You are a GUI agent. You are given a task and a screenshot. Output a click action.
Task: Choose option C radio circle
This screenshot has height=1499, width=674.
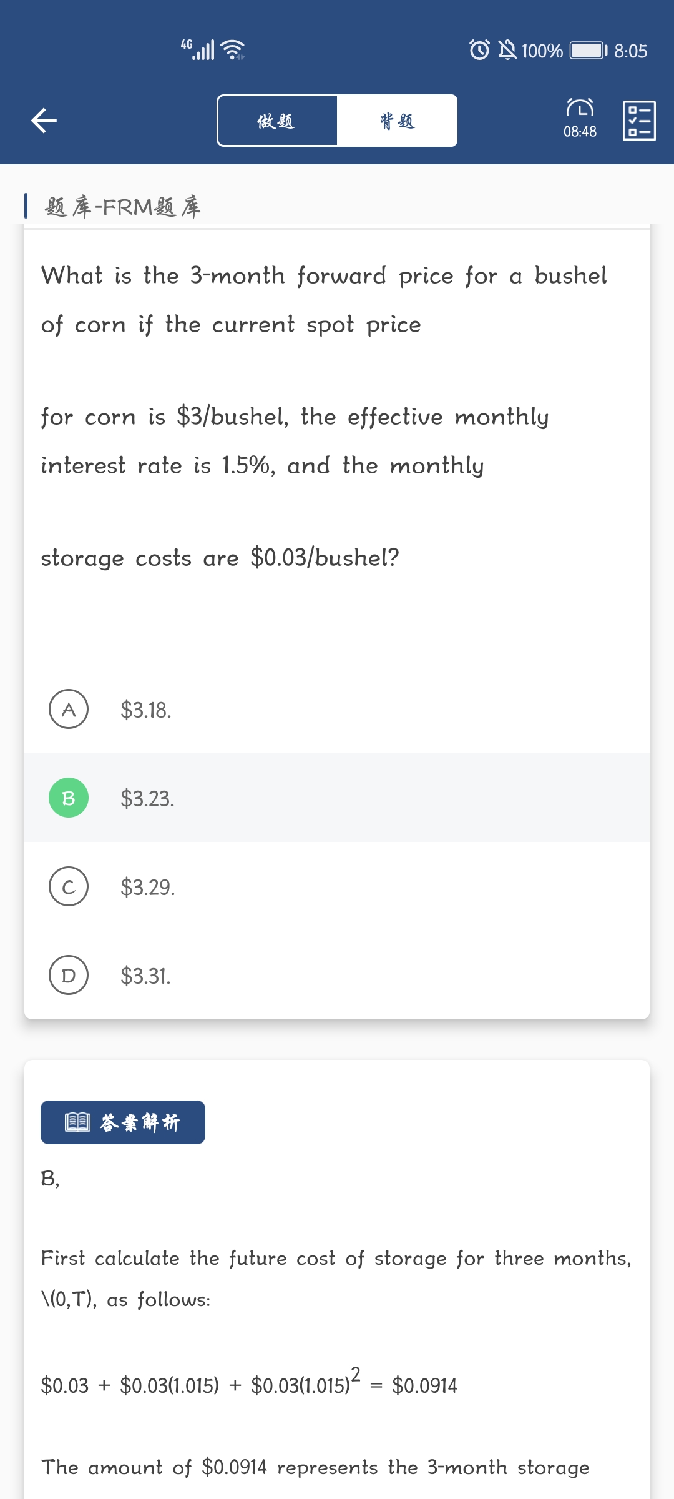69,886
